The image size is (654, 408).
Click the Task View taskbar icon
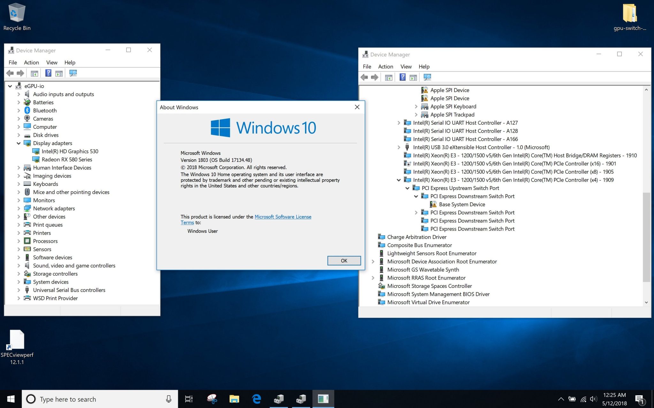[x=189, y=399]
